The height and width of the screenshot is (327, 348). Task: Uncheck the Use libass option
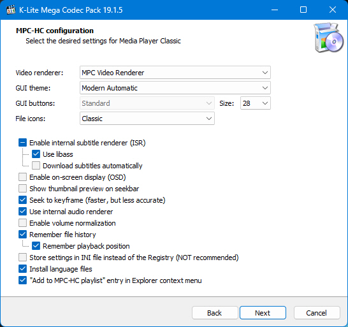coord(36,154)
